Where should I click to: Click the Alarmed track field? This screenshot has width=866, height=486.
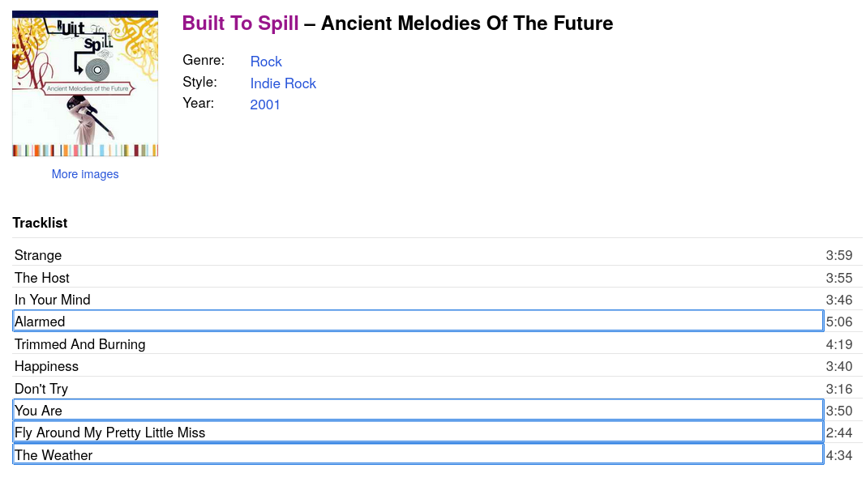coord(418,322)
